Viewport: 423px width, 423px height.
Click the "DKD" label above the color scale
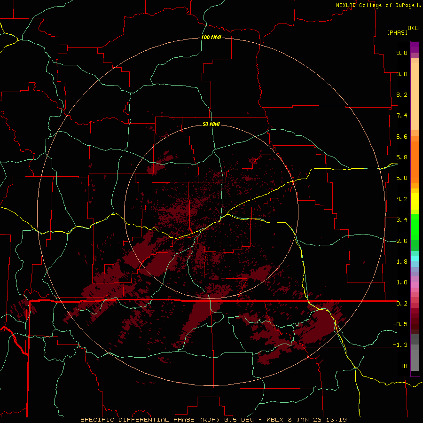pos(413,28)
